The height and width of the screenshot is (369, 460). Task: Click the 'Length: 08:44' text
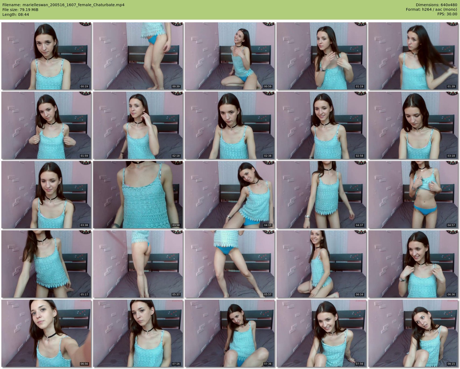tap(16, 15)
